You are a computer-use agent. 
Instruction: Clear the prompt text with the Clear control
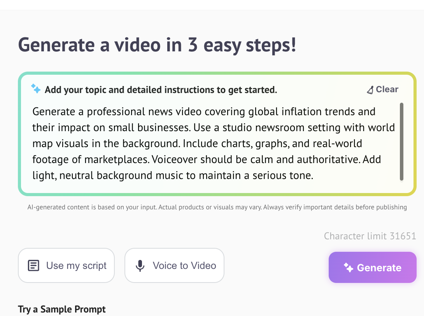coord(387,89)
